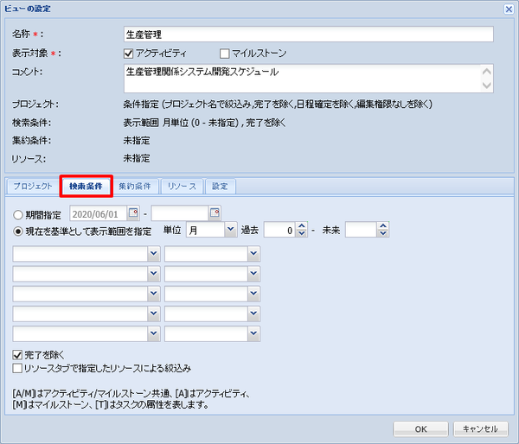Viewport: 519px width, 444px height.
Task: Select the 期間指定 radio button
Action: pos(18,215)
